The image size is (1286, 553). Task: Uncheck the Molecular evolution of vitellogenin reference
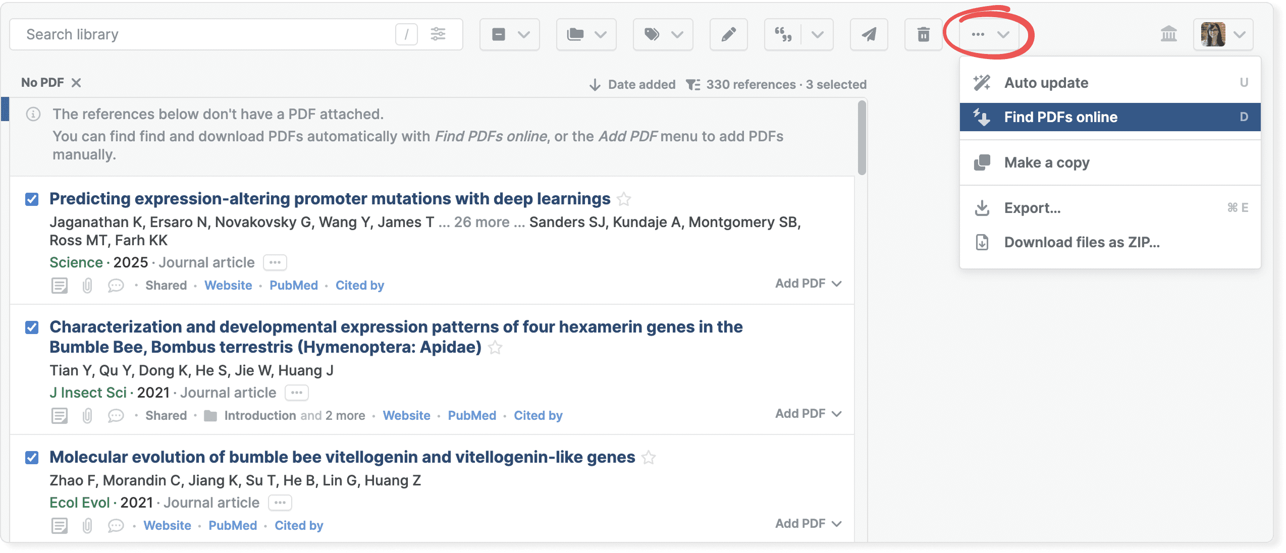(x=32, y=458)
